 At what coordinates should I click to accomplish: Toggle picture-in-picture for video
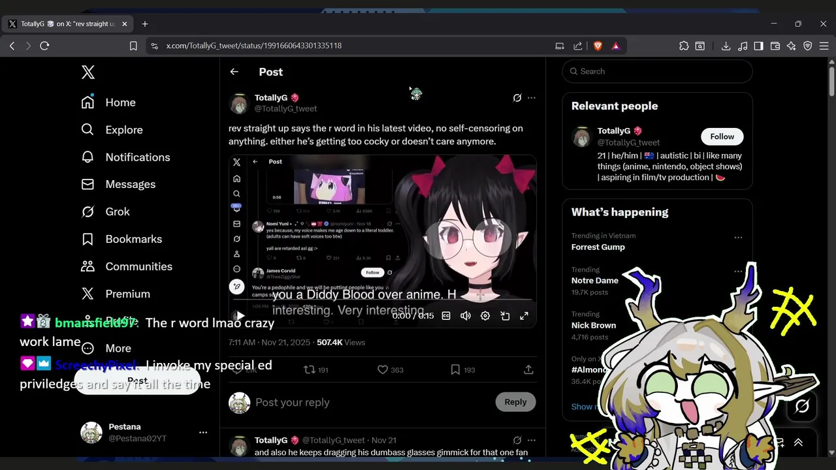505,316
